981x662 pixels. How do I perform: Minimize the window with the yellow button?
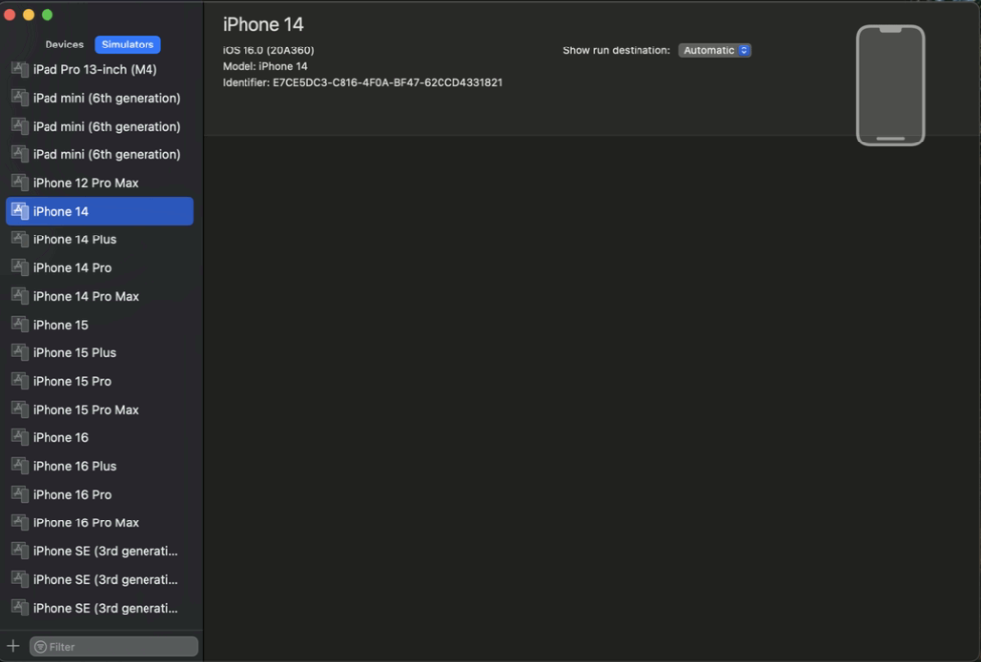(29, 15)
